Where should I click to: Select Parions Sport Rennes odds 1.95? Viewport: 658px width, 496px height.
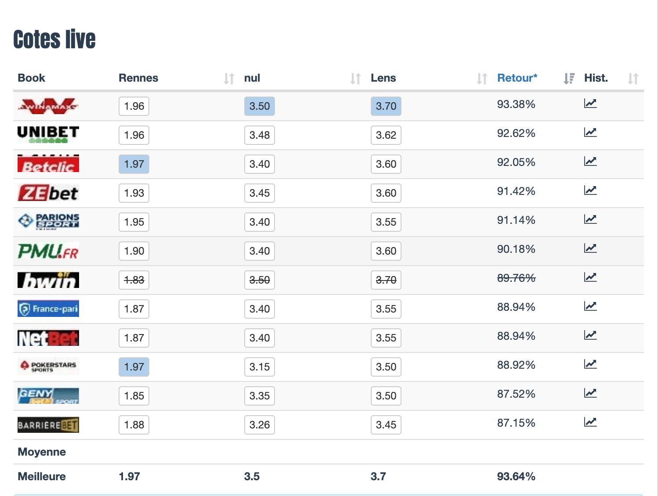(x=134, y=222)
